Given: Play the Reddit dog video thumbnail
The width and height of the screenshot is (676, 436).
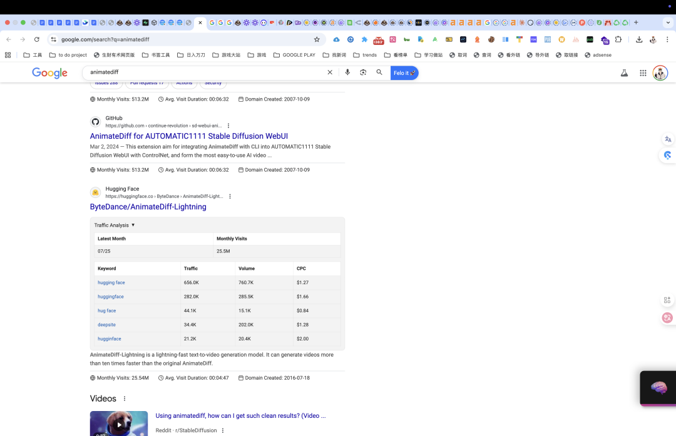Looking at the screenshot, I should click(x=119, y=424).
